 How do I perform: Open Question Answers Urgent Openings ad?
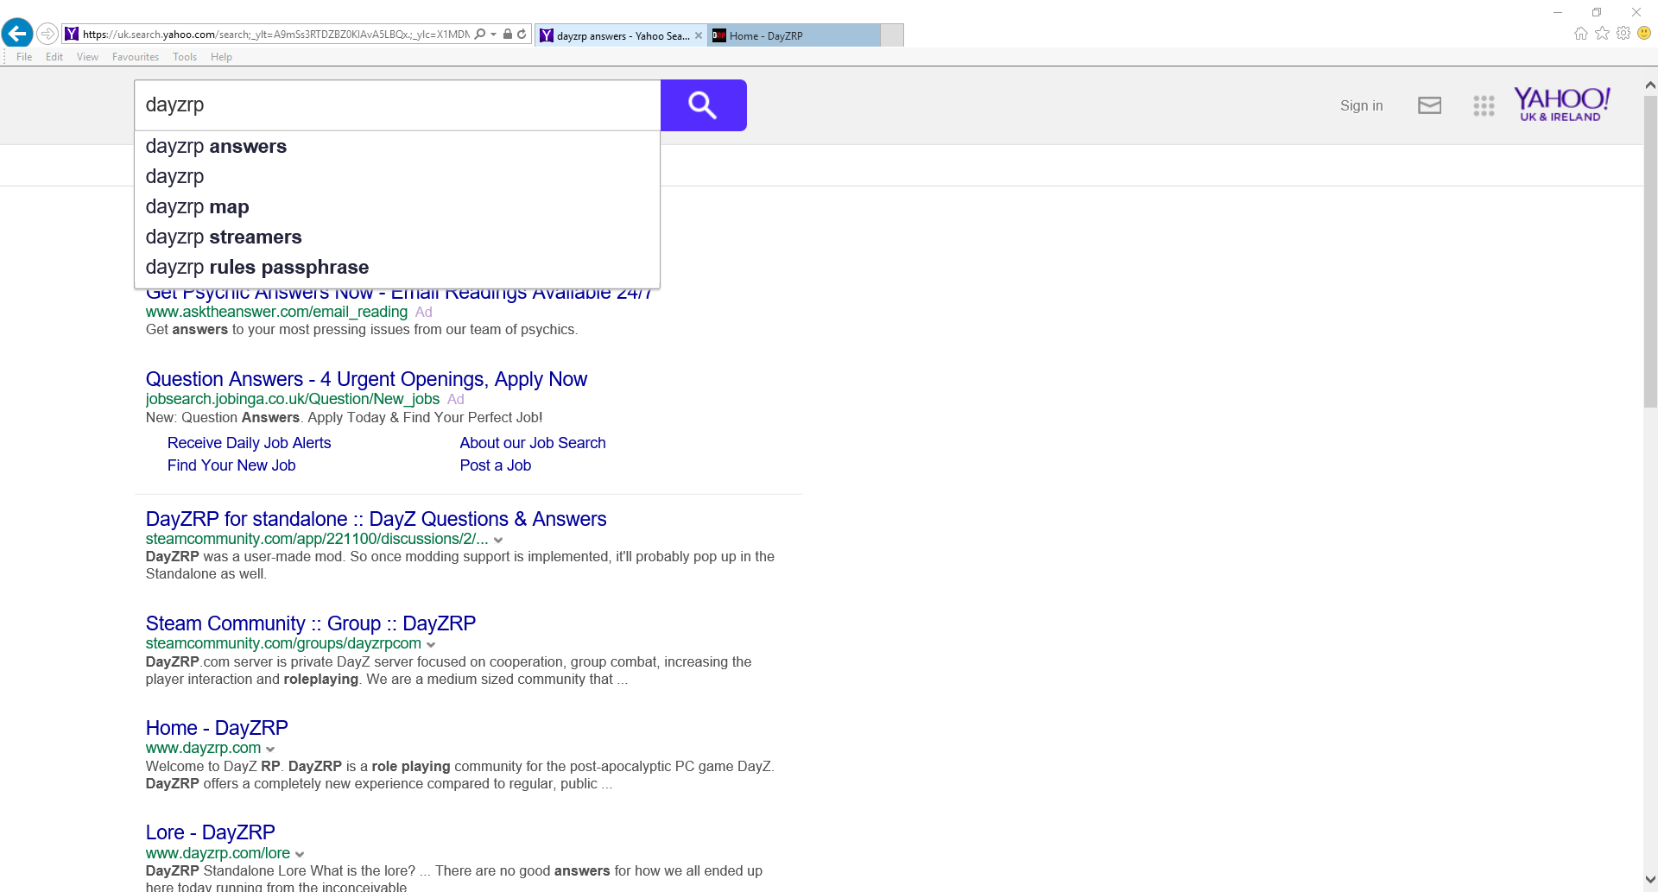366,379
